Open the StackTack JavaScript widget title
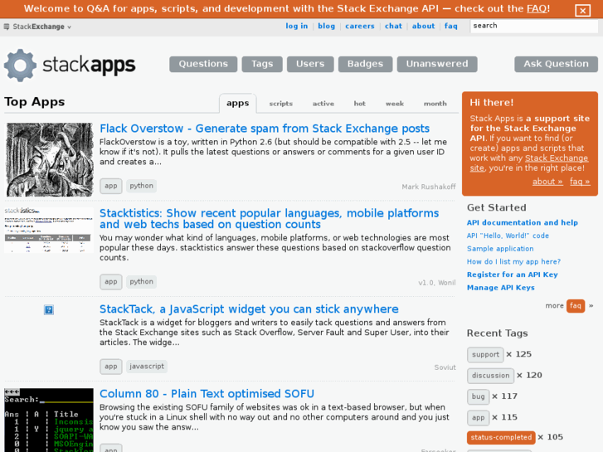The height and width of the screenshot is (452, 603). (x=249, y=309)
